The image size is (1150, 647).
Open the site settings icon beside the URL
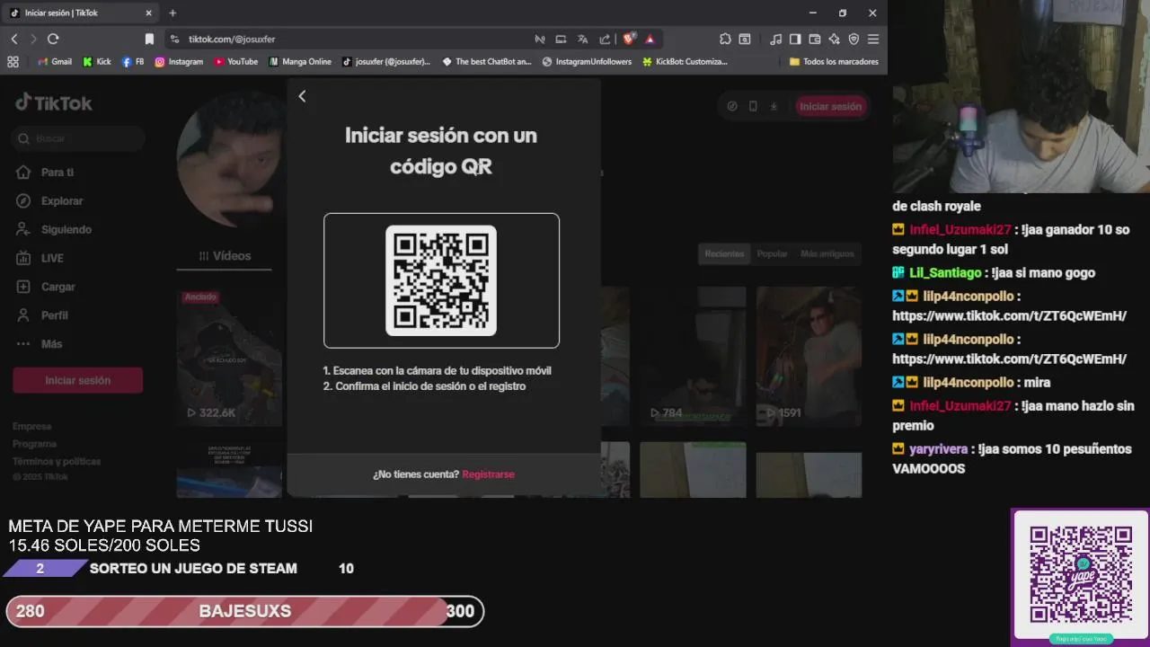click(174, 39)
